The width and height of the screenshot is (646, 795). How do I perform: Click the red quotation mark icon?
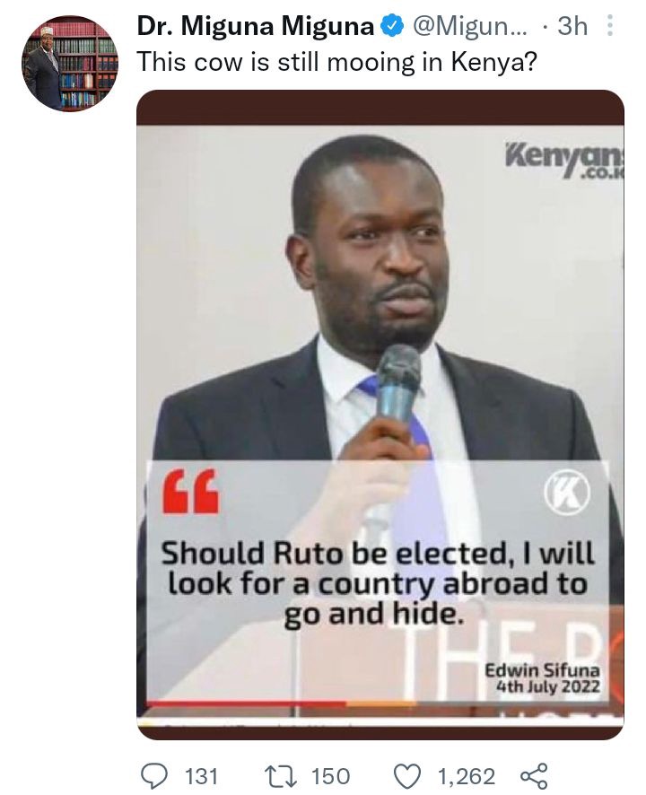coord(190,492)
